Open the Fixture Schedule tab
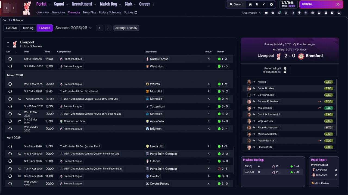The height and width of the screenshot is (195, 348). click(110, 12)
